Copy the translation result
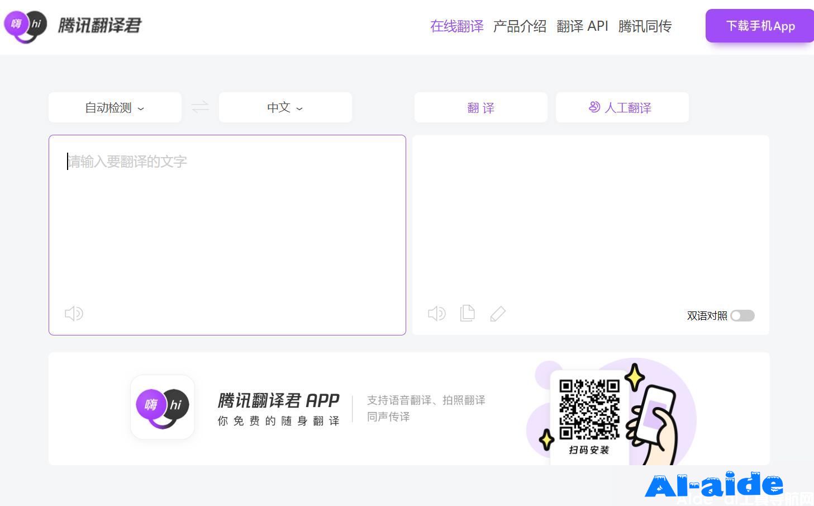 pyautogui.click(x=468, y=313)
